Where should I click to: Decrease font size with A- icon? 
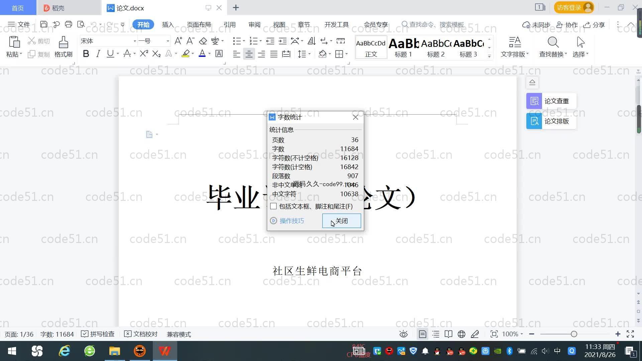click(x=190, y=41)
